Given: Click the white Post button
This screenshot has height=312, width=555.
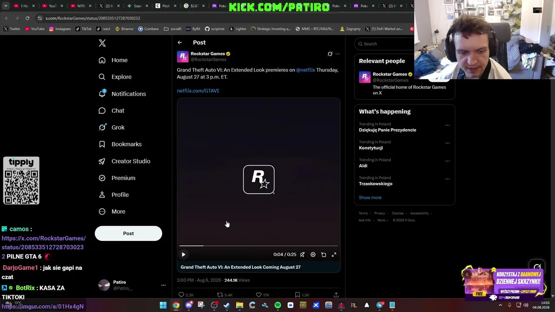Looking at the screenshot, I should tap(128, 234).
